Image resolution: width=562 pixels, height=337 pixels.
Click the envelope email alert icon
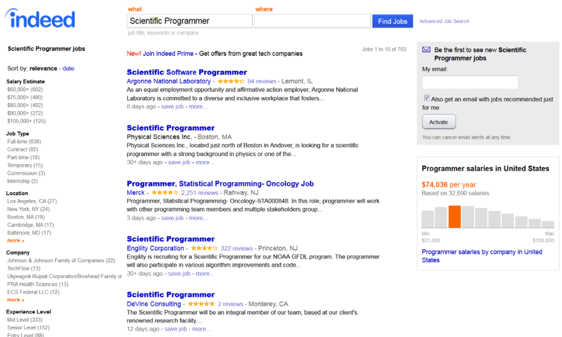pyautogui.click(x=426, y=49)
